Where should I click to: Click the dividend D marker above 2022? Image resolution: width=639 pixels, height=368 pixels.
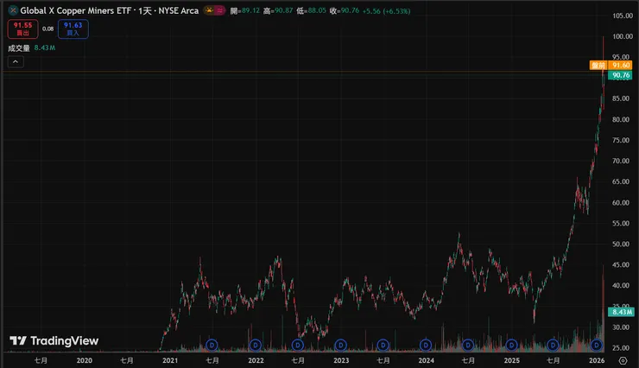point(255,346)
